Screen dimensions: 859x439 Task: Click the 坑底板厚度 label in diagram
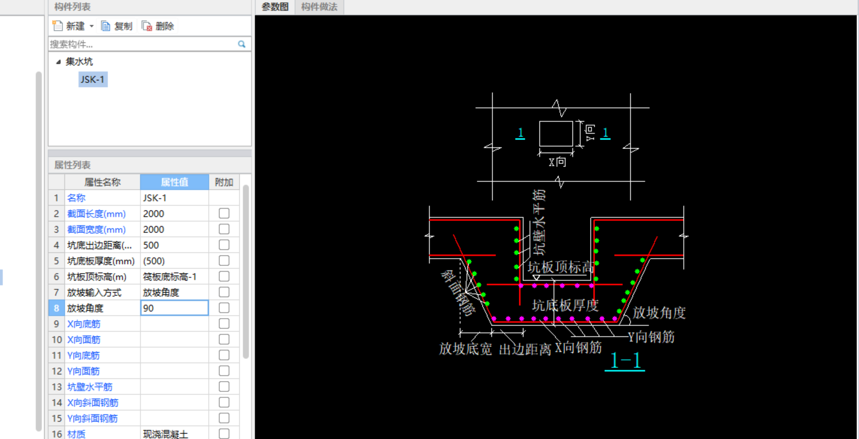pos(565,305)
